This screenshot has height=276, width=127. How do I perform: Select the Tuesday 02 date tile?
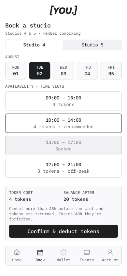(x=40, y=71)
